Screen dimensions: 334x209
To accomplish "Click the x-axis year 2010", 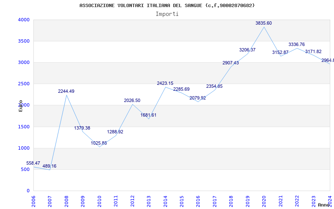I will [x=99, y=201].
